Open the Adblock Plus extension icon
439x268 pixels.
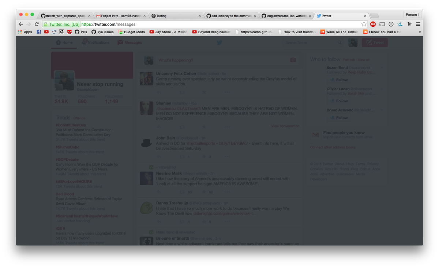click(373, 24)
